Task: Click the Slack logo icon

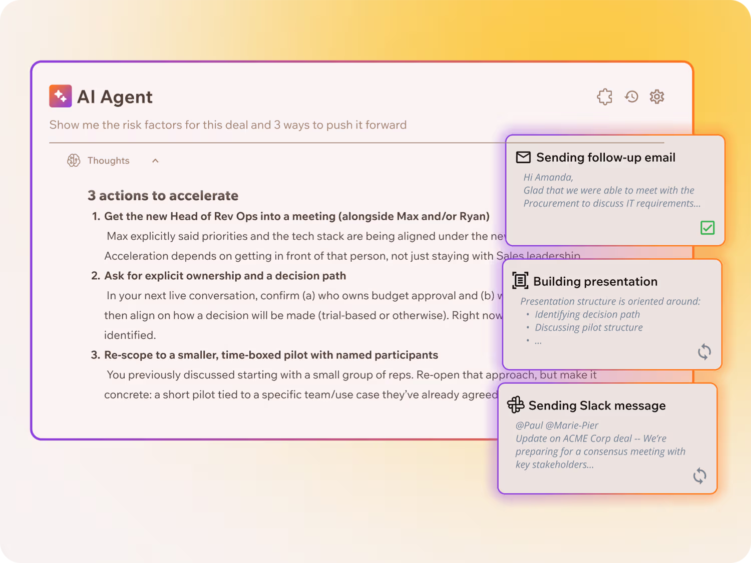Action: tap(516, 404)
